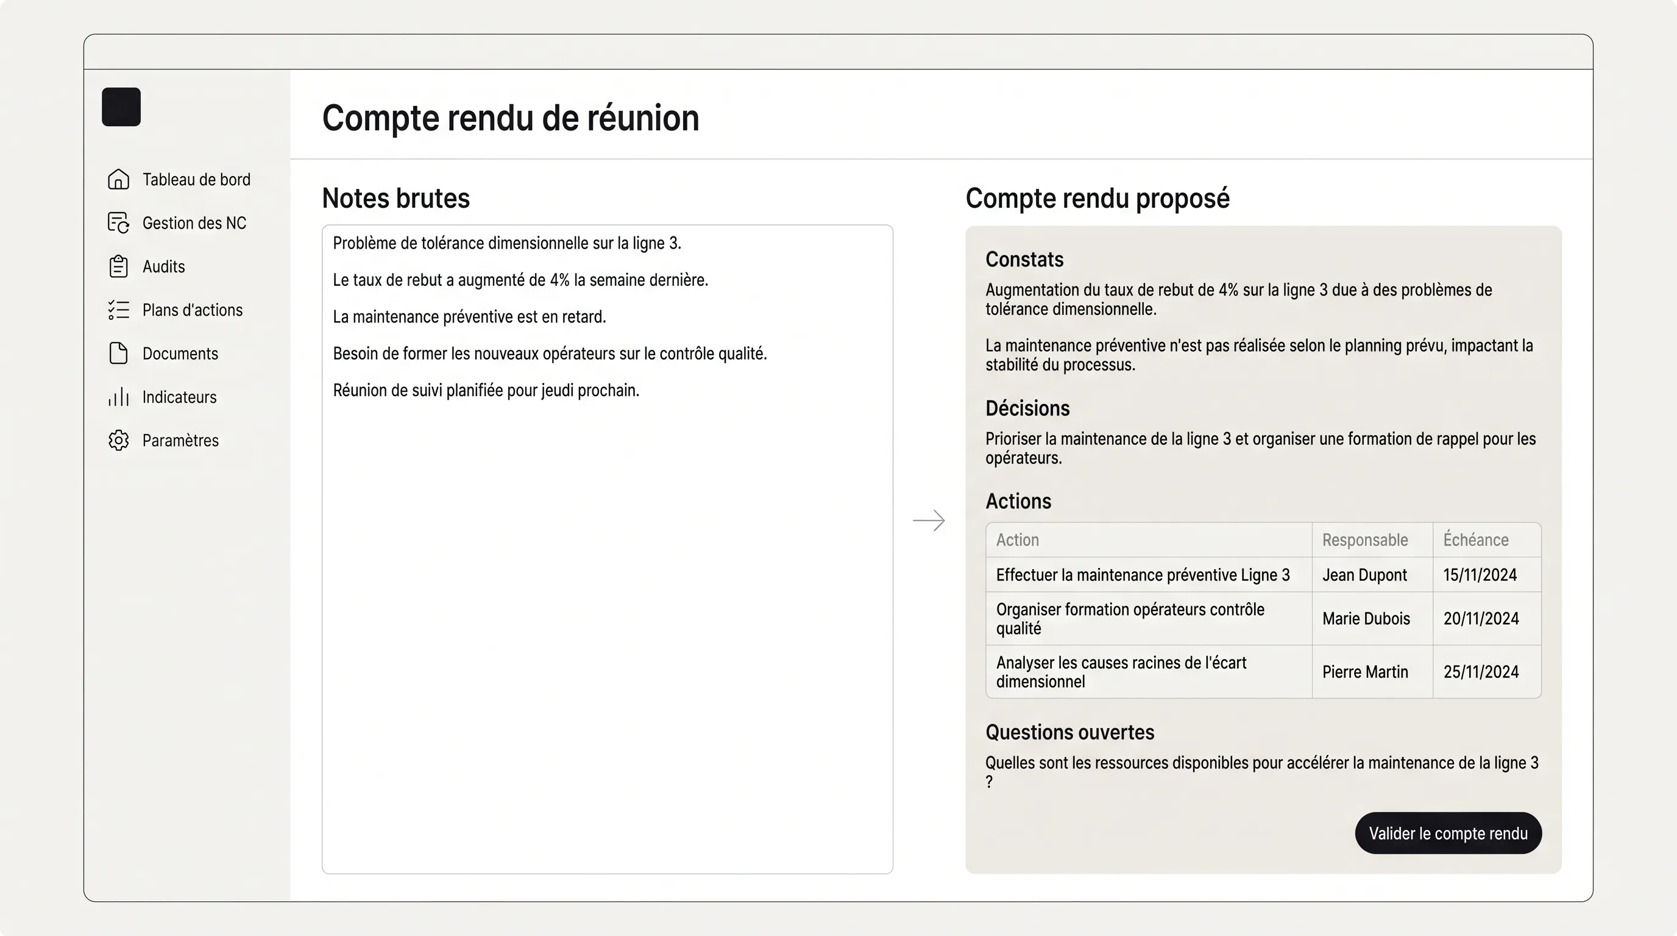The width and height of the screenshot is (1677, 936).
Task: Click the clipboard icon for Audits
Action: click(118, 266)
